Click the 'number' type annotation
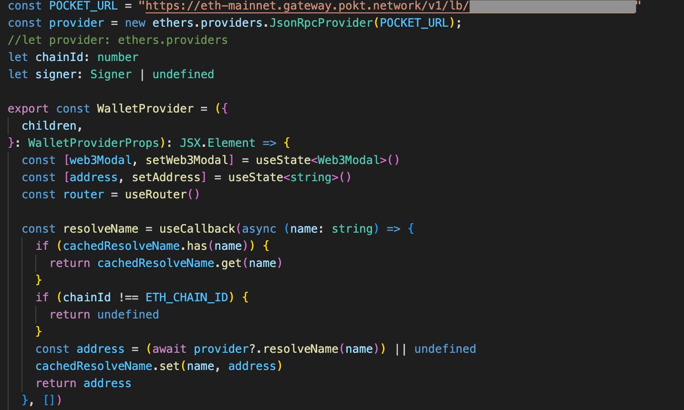 pyautogui.click(x=118, y=57)
